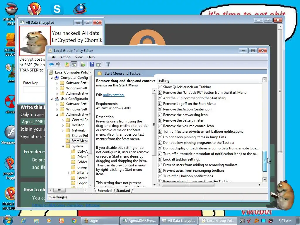Switch to Login window taskbar button

tap(100, 221)
